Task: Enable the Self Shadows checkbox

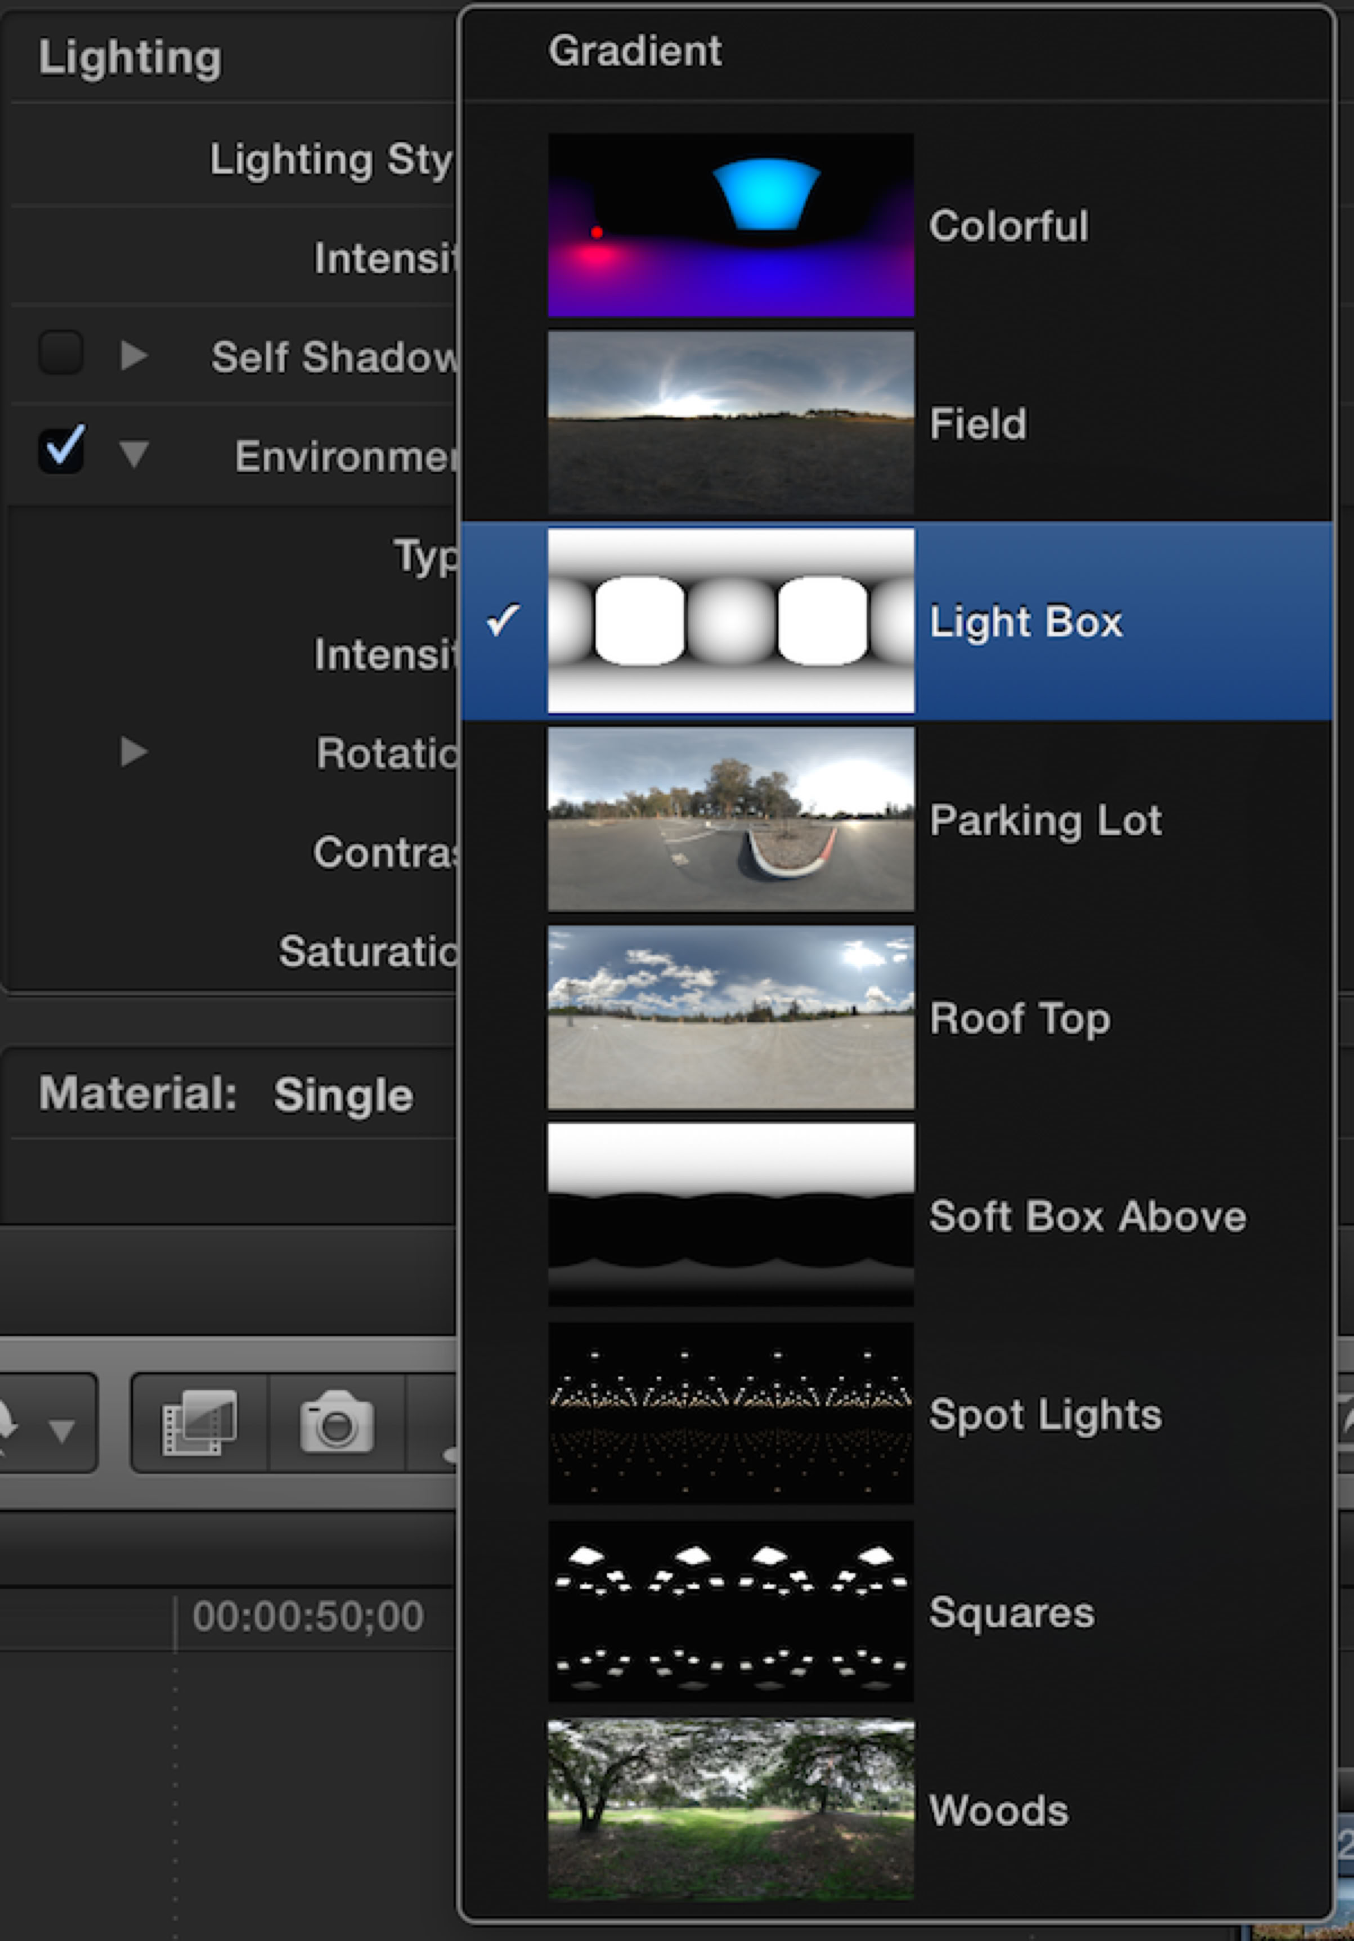Action: (61, 352)
